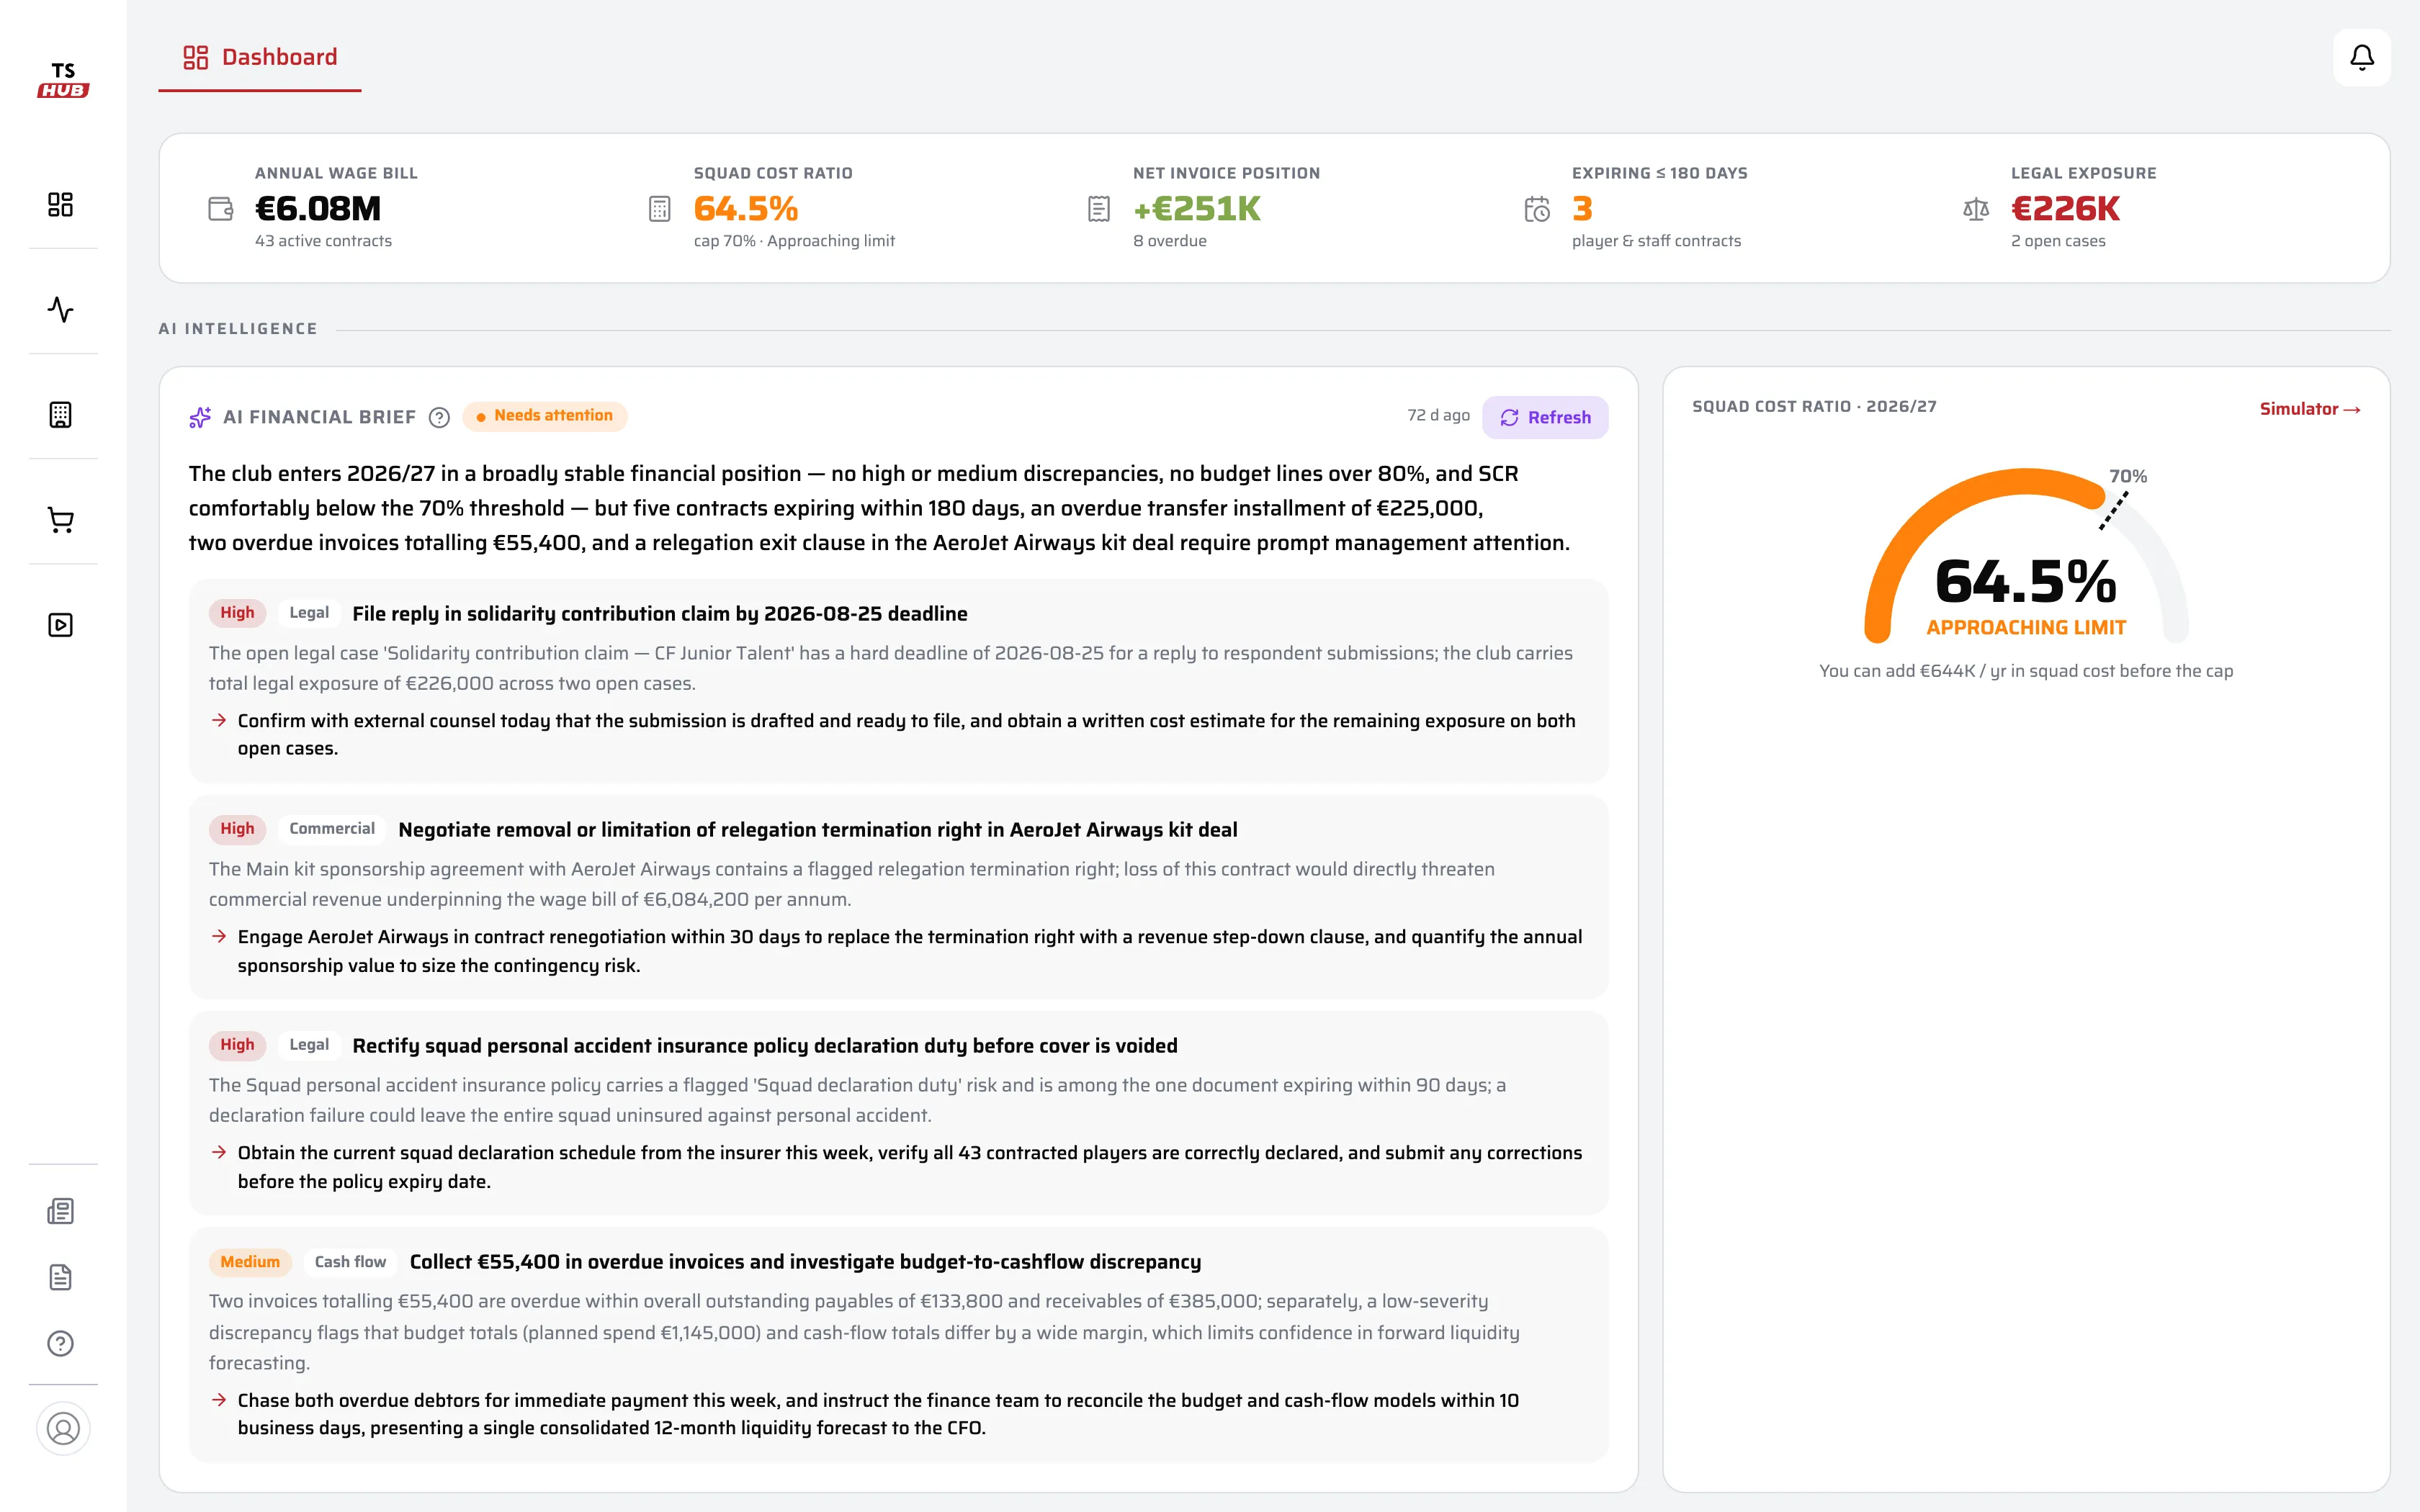The width and height of the screenshot is (2420, 1512).
Task: Open notifications bell
Action: click(x=2362, y=57)
